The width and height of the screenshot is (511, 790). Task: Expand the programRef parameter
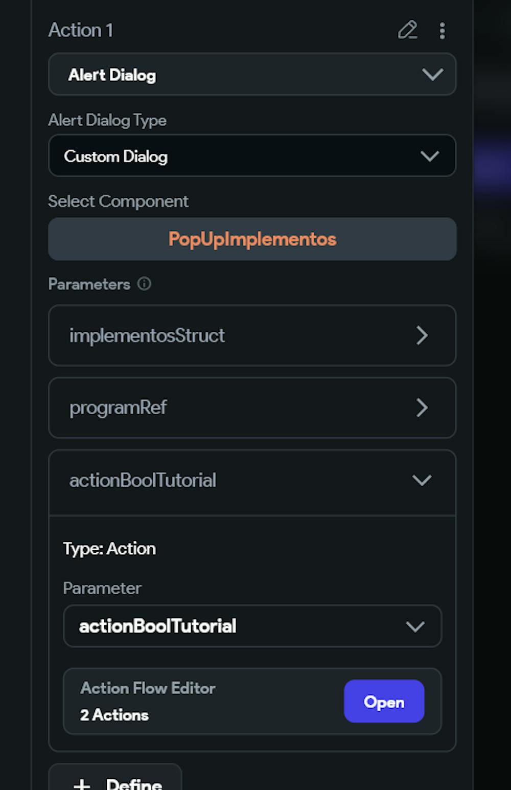(x=252, y=408)
